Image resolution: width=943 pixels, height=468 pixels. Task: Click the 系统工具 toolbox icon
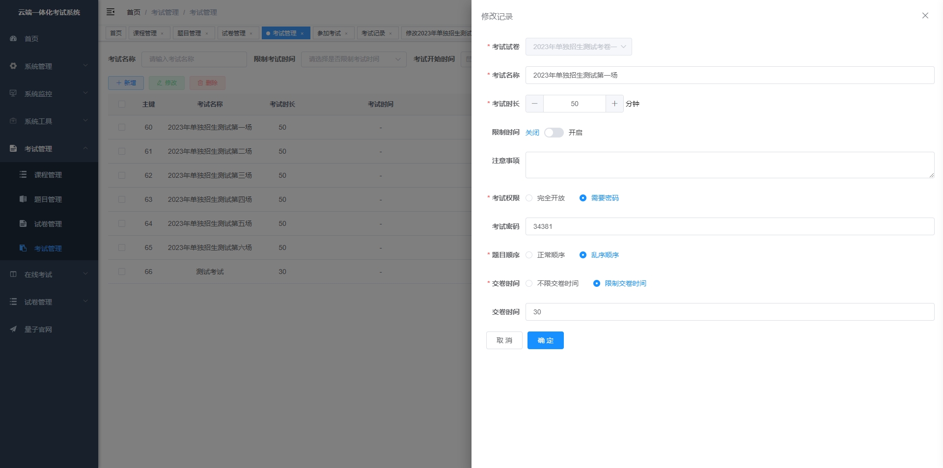pos(13,121)
